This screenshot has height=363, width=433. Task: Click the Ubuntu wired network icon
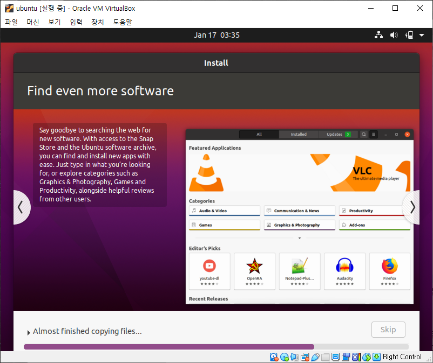[x=378, y=35]
